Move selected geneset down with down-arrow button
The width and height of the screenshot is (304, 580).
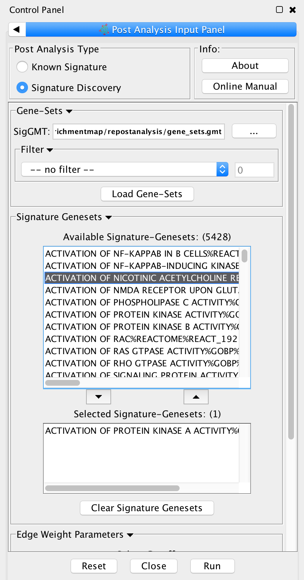(99, 396)
